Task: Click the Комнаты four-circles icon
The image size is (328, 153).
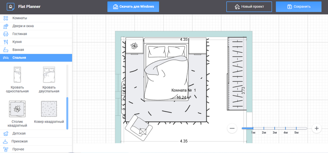Action: [6, 18]
